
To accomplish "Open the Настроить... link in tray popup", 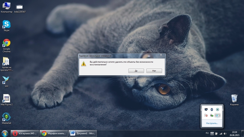I will pyautogui.click(x=212, y=123).
